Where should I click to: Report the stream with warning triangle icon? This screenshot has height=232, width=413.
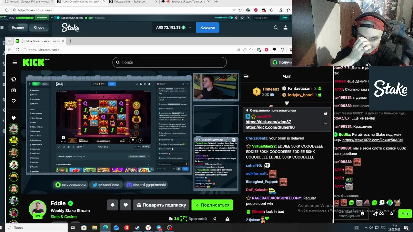(227, 219)
